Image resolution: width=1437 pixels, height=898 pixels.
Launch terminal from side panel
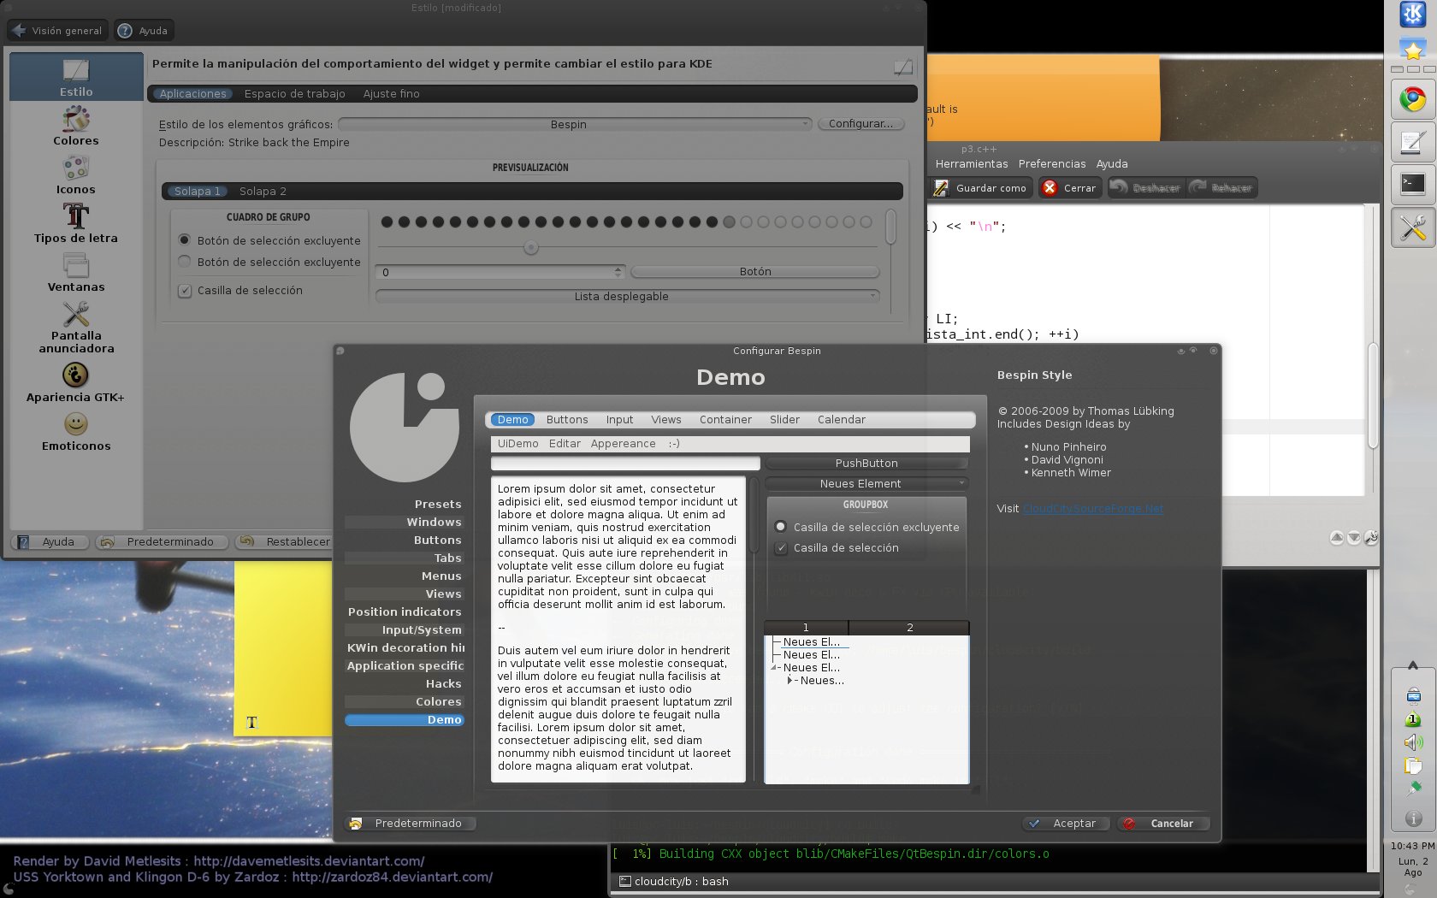(1412, 184)
